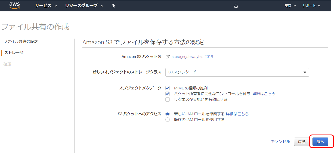Open 詳細はこちら link beside bucket owner control

[x=264, y=94]
